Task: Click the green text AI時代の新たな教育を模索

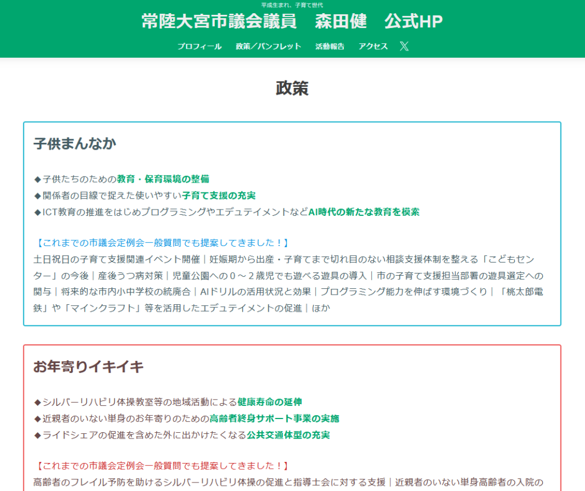Action: click(x=364, y=212)
